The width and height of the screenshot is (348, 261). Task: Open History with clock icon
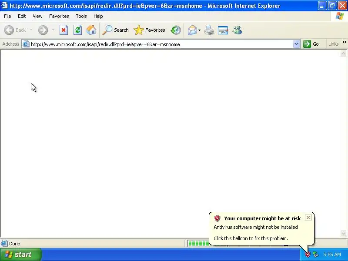tap(176, 30)
